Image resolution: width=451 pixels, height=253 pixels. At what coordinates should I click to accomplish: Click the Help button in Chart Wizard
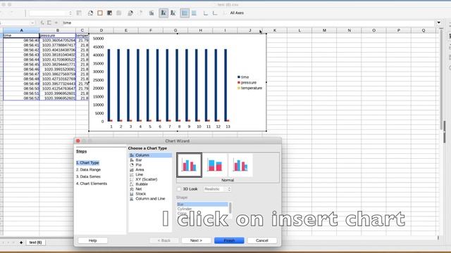click(x=92, y=240)
